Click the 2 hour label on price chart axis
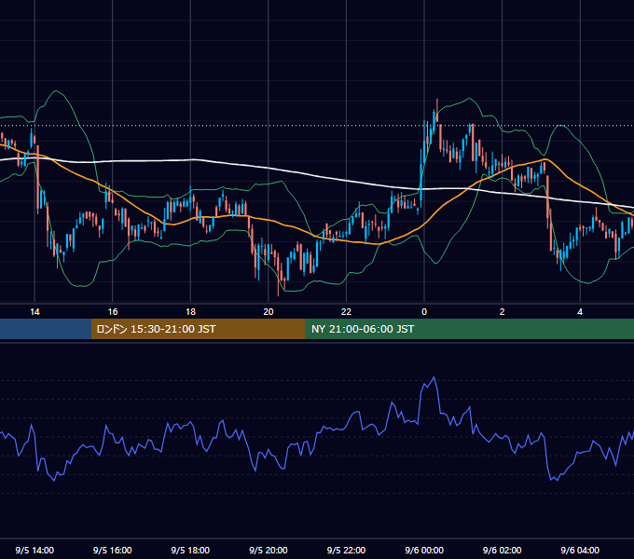This screenshot has width=634, height=559. (503, 312)
